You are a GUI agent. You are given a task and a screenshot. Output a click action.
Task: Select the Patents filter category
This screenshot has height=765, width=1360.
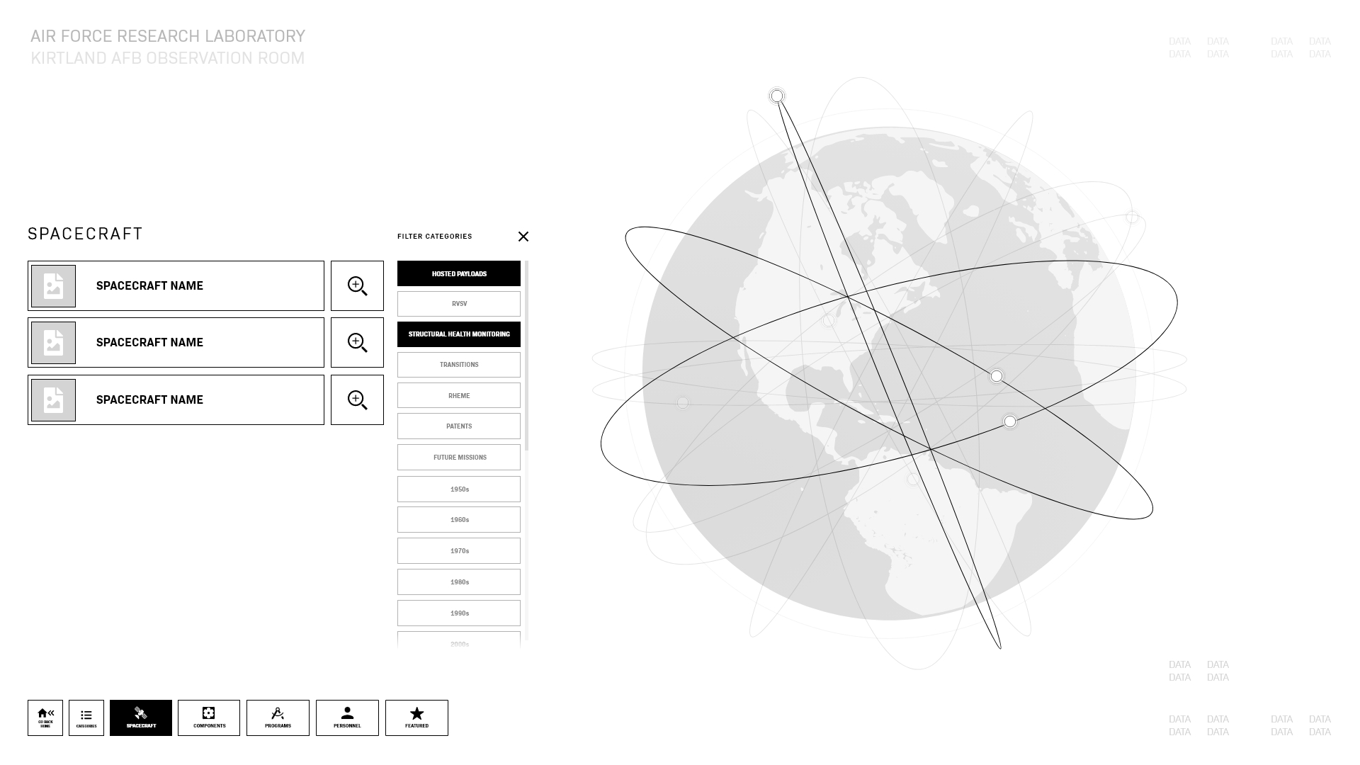coord(458,426)
